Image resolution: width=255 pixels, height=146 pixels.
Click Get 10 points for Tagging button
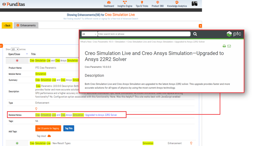pyautogui.click(x=48, y=128)
